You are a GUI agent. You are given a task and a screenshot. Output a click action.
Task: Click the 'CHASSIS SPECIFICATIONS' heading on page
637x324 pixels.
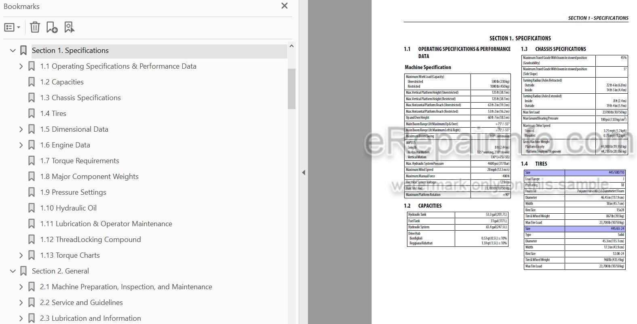(561, 49)
